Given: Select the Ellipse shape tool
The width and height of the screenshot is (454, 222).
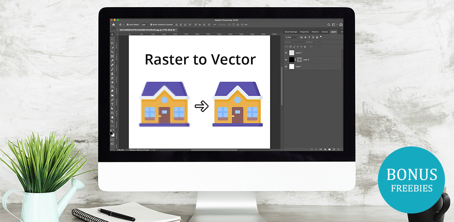Looking at the screenshot, I should tap(113, 113).
